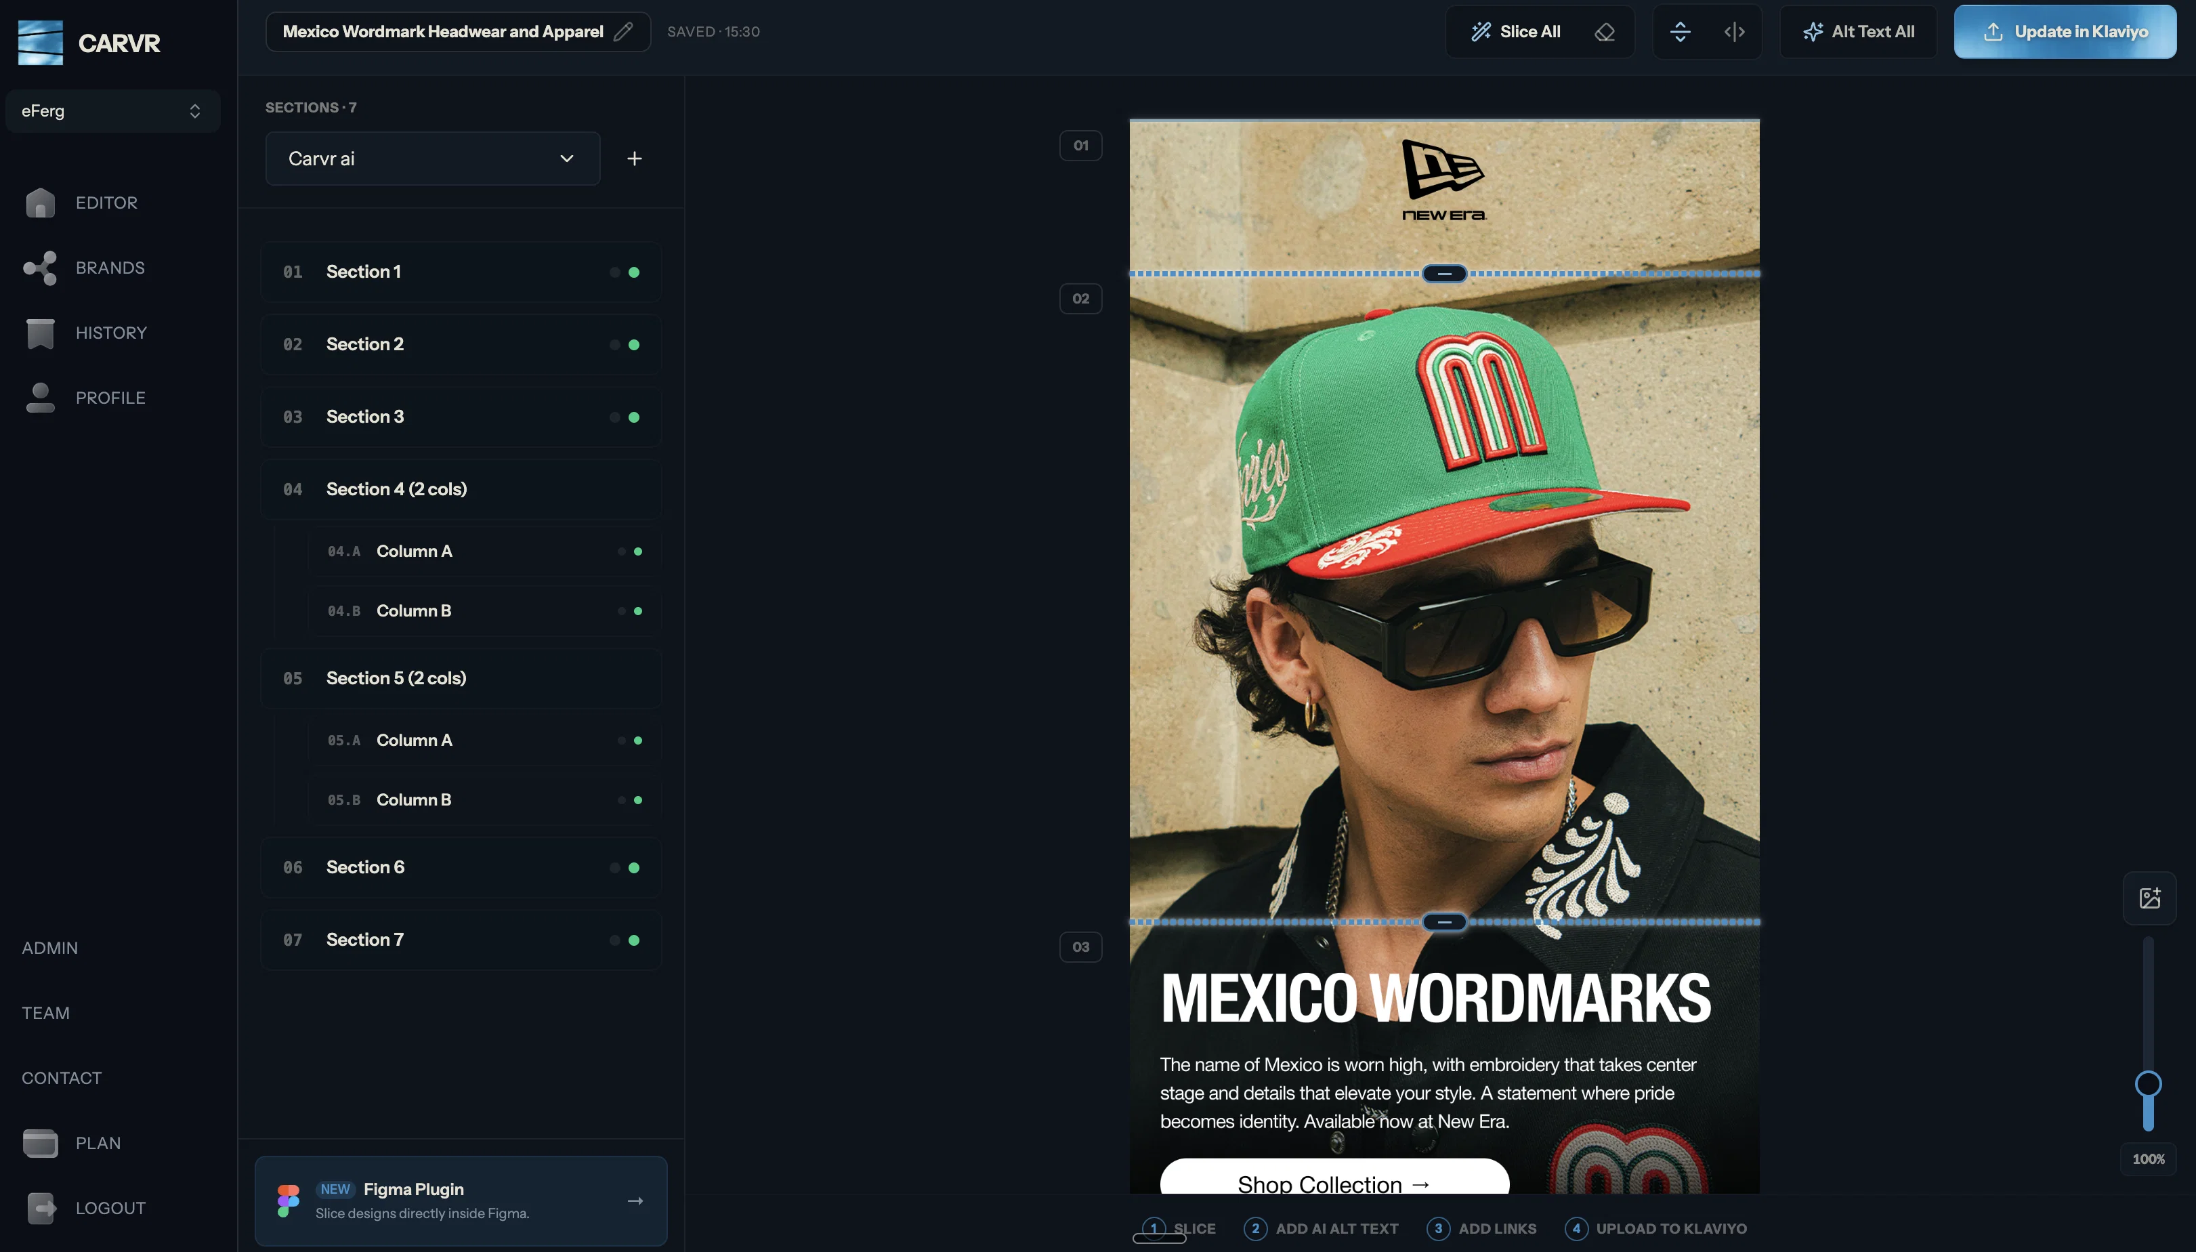Toggle status dot for 05.A Column A
The width and height of the screenshot is (2196, 1252).
pyautogui.click(x=638, y=740)
